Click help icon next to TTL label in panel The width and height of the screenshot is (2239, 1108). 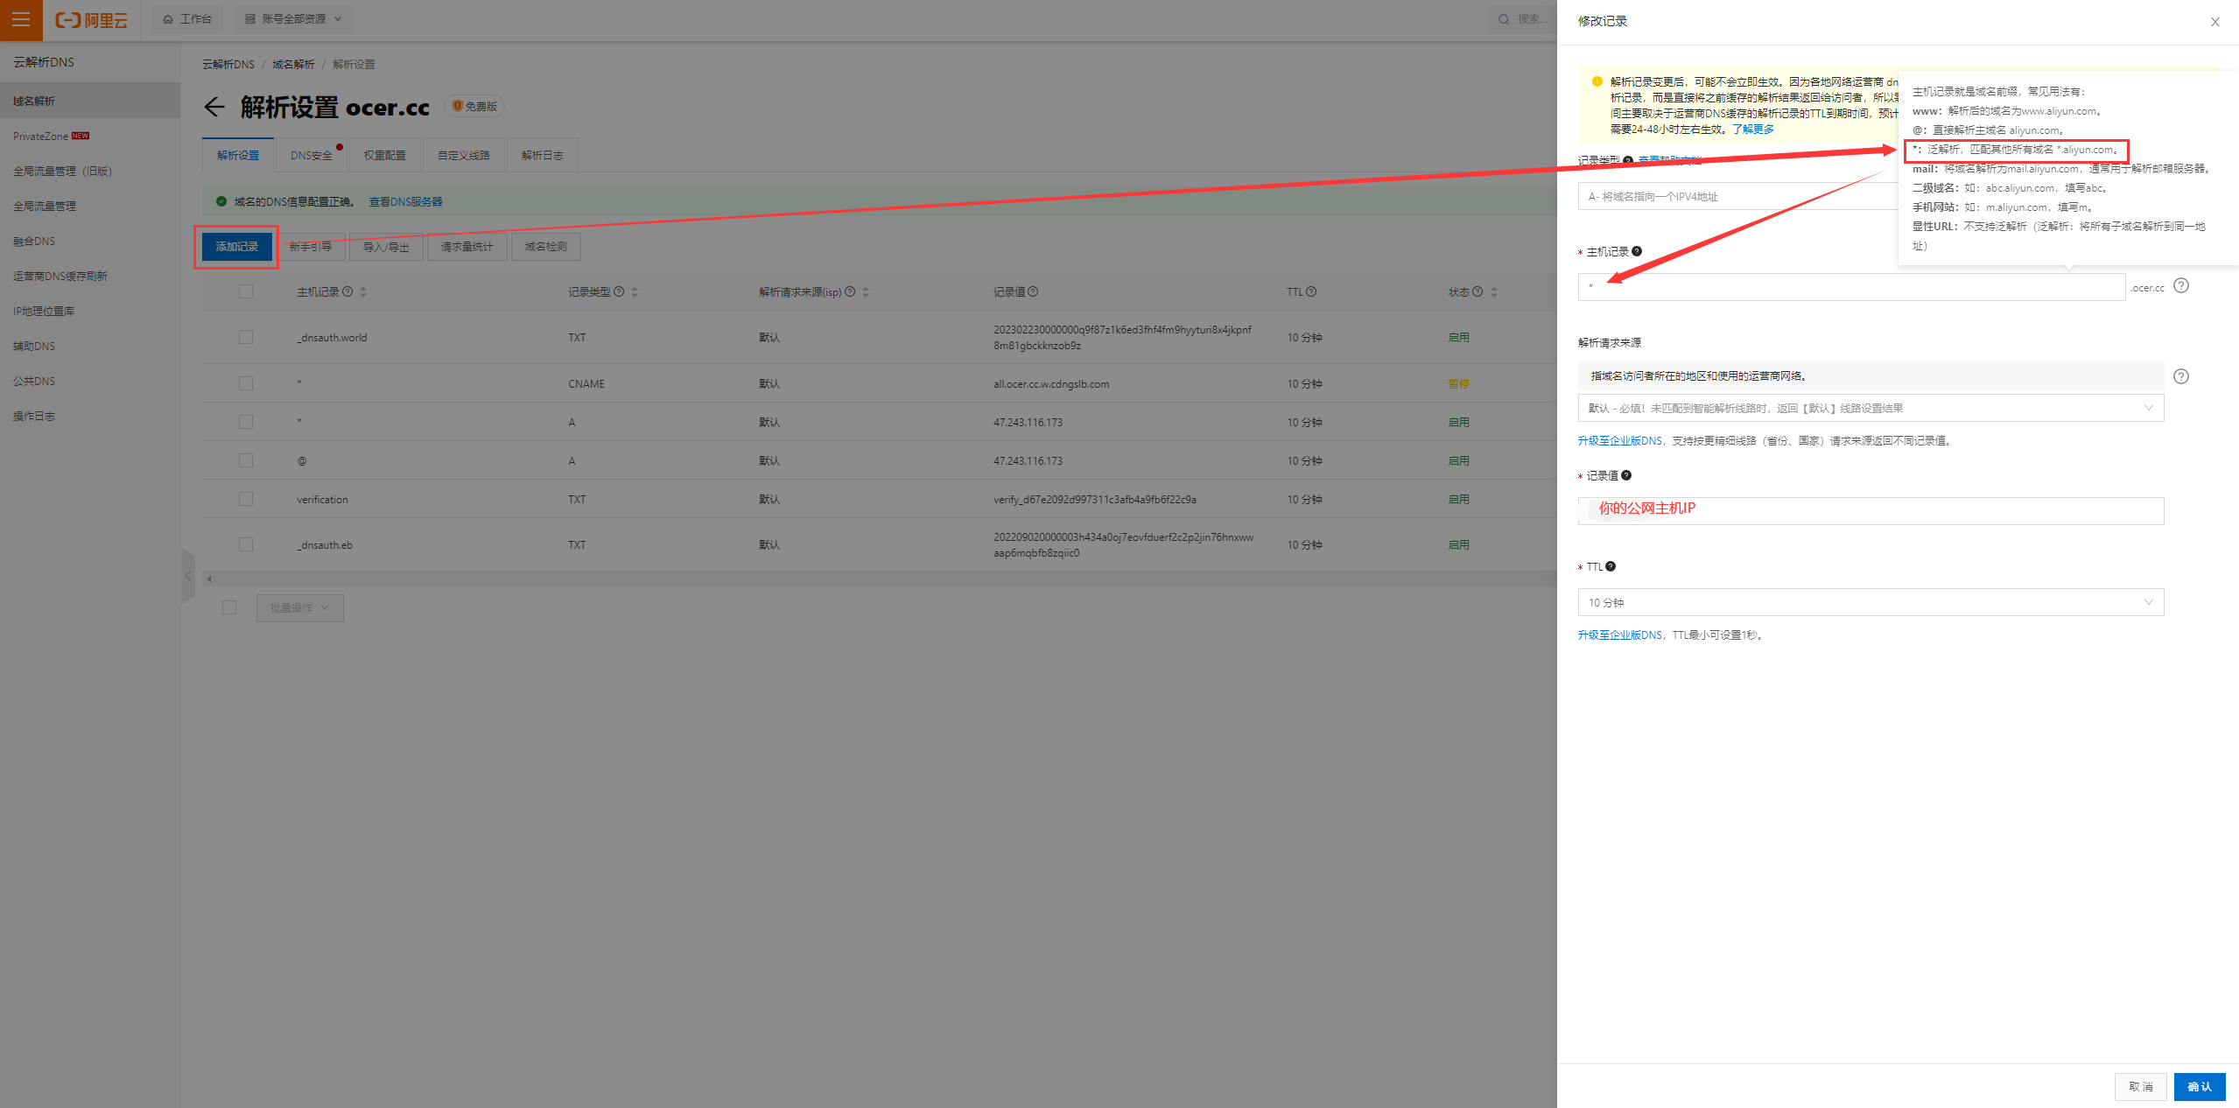[x=1611, y=566]
